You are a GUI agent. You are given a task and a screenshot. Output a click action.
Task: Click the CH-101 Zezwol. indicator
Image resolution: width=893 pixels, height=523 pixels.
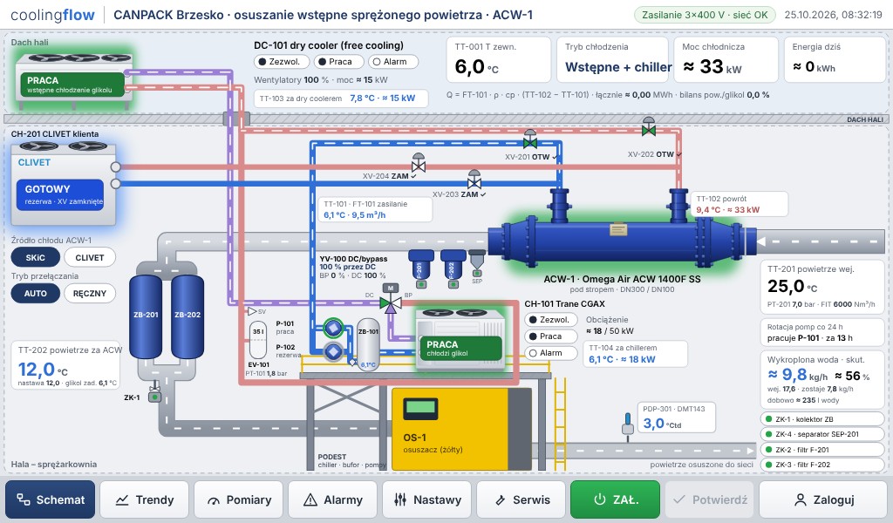point(551,320)
